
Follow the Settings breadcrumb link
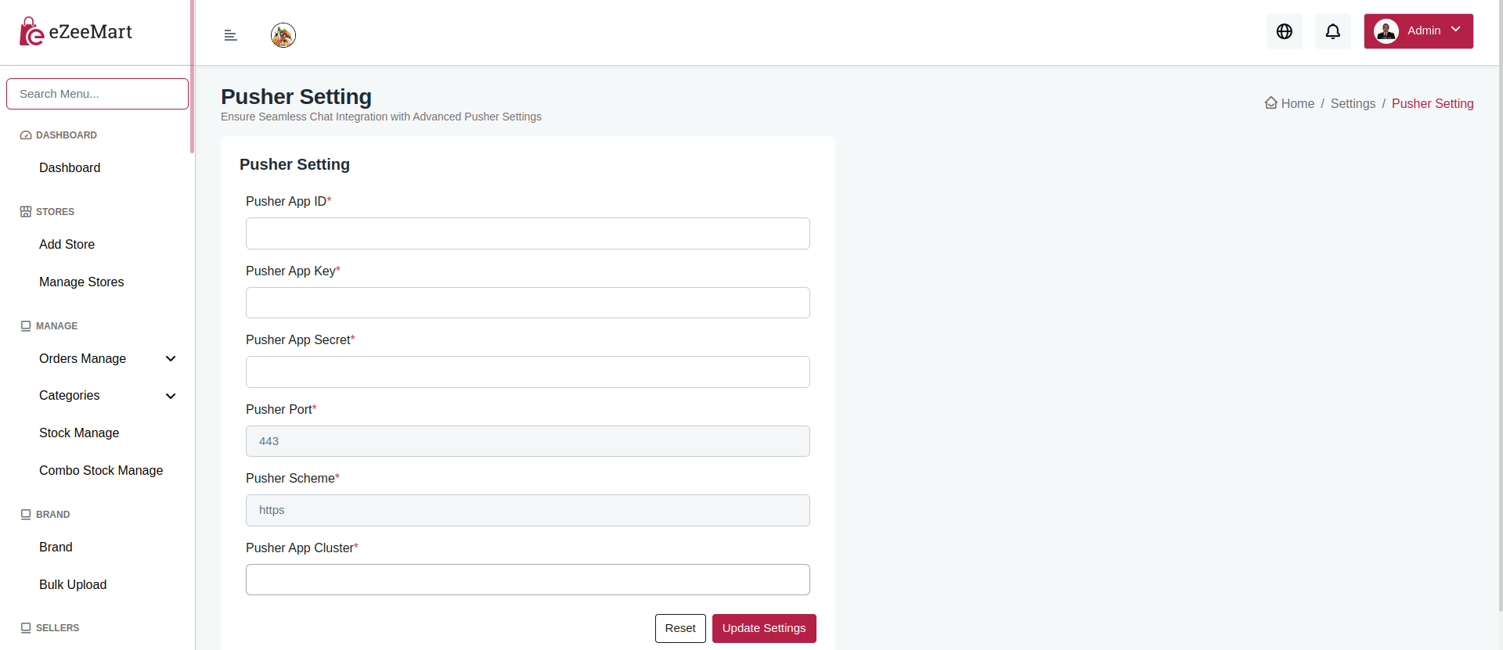(1353, 103)
